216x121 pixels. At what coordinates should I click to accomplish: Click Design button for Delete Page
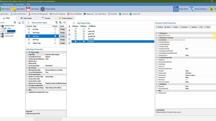62,43
